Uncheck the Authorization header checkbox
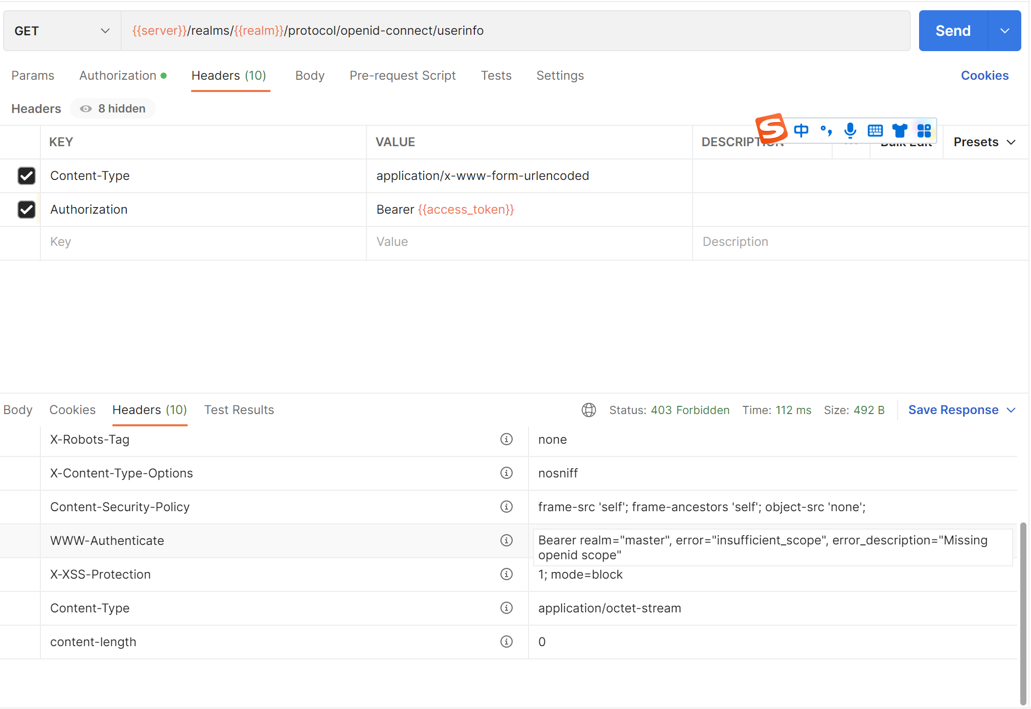Image resolution: width=1031 pixels, height=709 pixels. [x=27, y=210]
